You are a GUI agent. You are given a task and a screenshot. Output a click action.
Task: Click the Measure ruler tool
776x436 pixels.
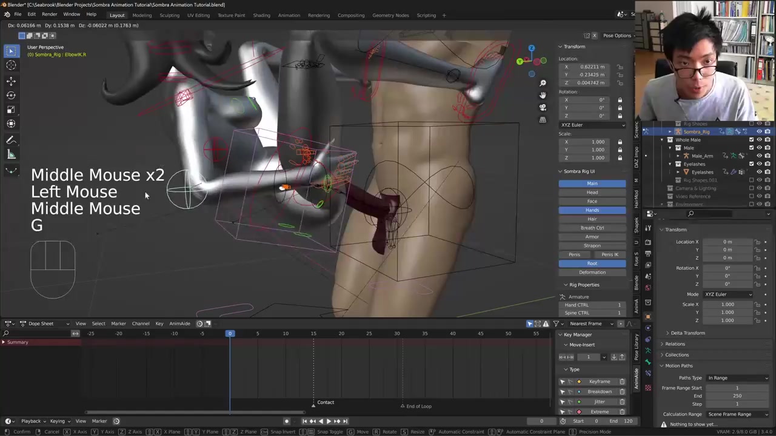click(x=11, y=154)
